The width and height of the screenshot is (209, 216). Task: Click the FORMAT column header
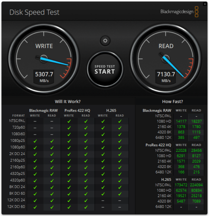(x=19, y=116)
